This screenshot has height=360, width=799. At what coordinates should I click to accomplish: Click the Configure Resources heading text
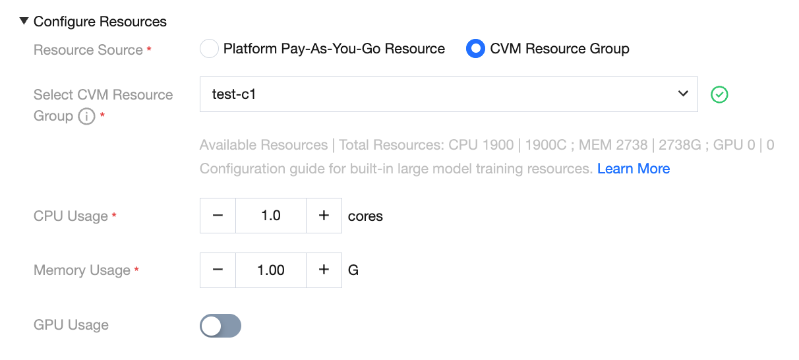point(100,22)
